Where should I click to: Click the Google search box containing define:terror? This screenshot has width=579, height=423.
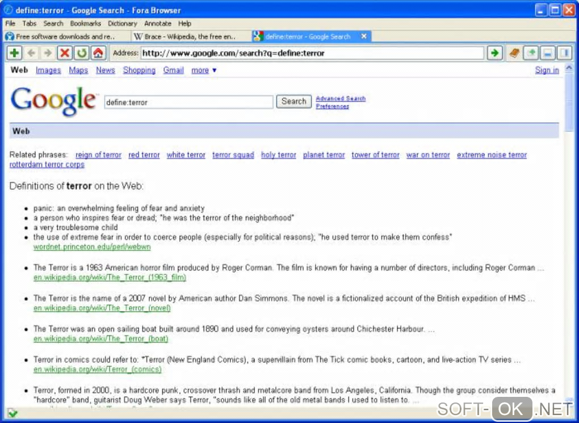pos(188,102)
